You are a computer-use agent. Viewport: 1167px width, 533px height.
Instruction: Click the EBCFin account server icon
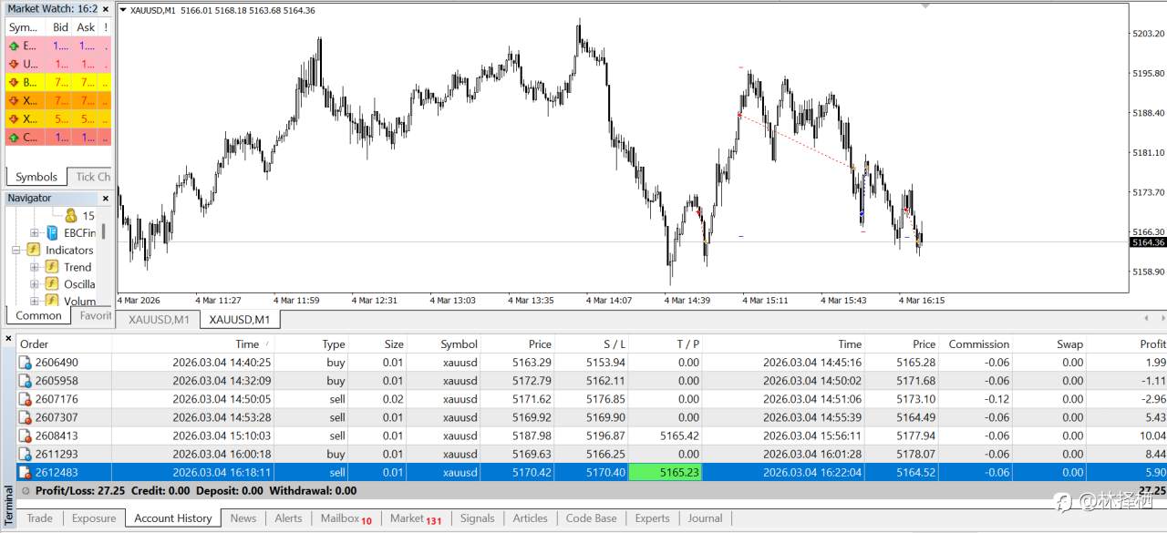point(52,233)
